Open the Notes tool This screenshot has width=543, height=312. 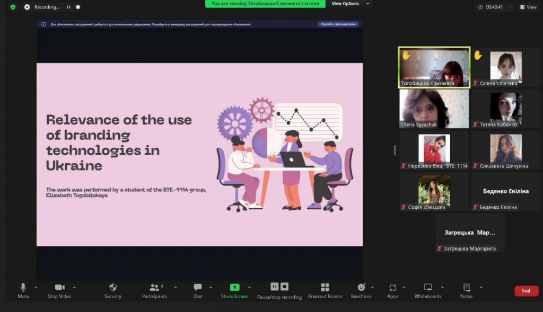pos(467,290)
